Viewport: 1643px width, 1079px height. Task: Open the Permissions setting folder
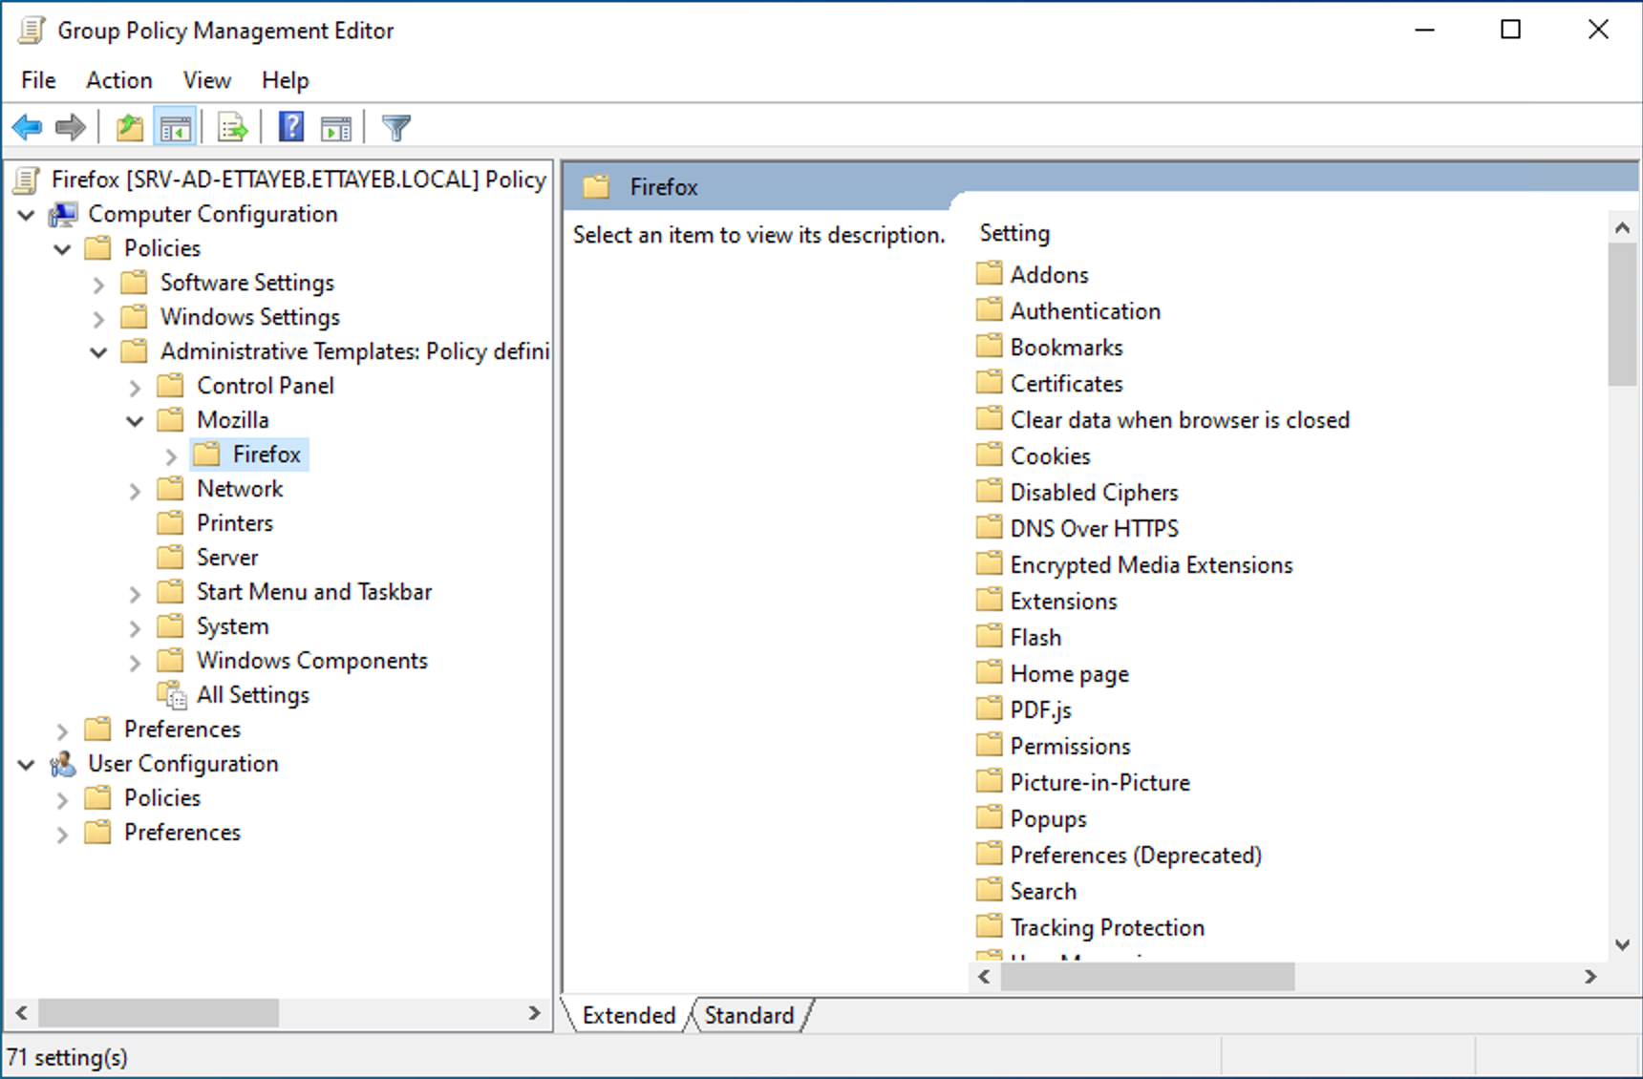1071,747
